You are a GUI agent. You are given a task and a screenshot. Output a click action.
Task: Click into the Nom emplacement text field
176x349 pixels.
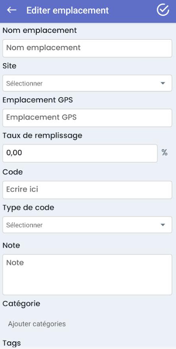[87, 48]
